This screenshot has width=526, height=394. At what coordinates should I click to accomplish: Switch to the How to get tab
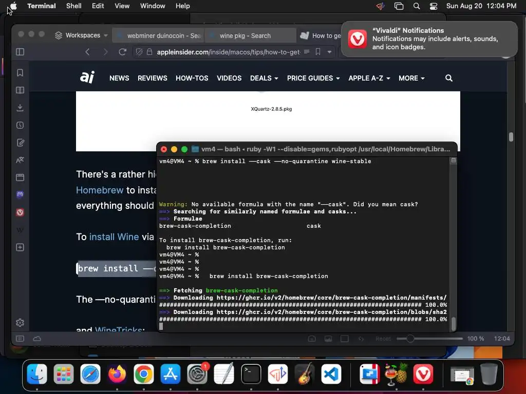tap(320, 35)
